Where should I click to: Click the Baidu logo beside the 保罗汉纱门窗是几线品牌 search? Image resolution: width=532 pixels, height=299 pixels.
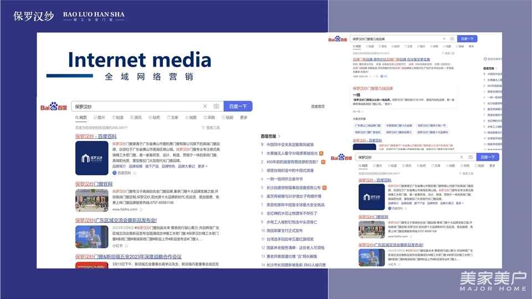click(337, 39)
